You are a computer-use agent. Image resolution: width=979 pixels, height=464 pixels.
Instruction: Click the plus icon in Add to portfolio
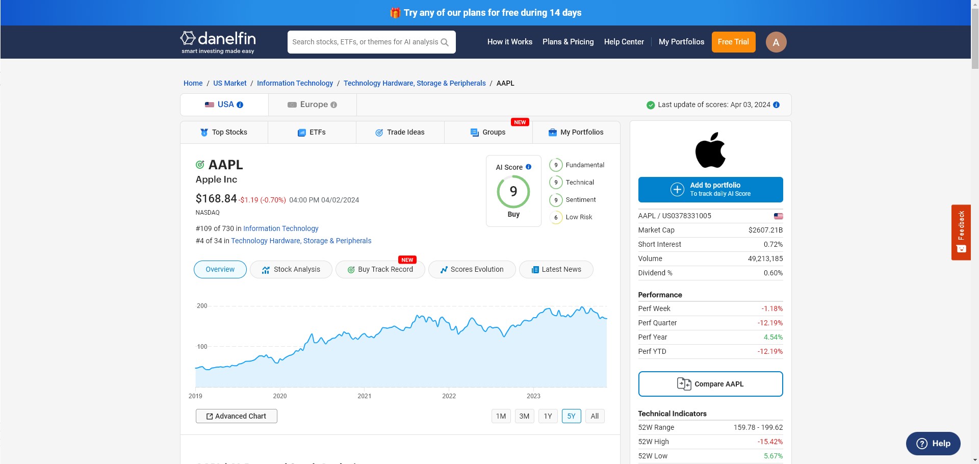click(x=677, y=189)
